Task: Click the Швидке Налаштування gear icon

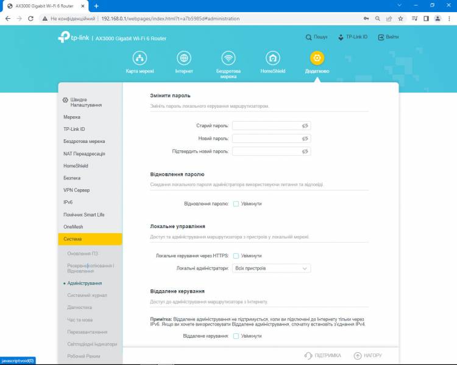Action: pos(65,100)
